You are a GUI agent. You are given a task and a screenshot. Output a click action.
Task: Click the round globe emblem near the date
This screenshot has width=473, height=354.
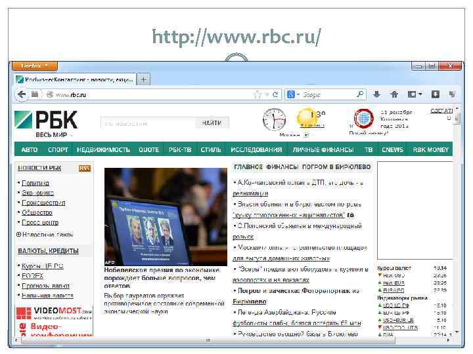(x=363, y=118)
